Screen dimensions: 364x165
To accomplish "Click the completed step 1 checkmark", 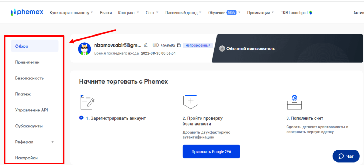I will pos(81,118).
